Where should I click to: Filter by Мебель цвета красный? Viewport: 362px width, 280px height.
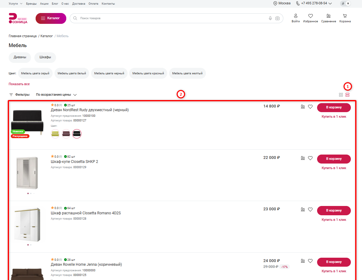coord(148,73)
